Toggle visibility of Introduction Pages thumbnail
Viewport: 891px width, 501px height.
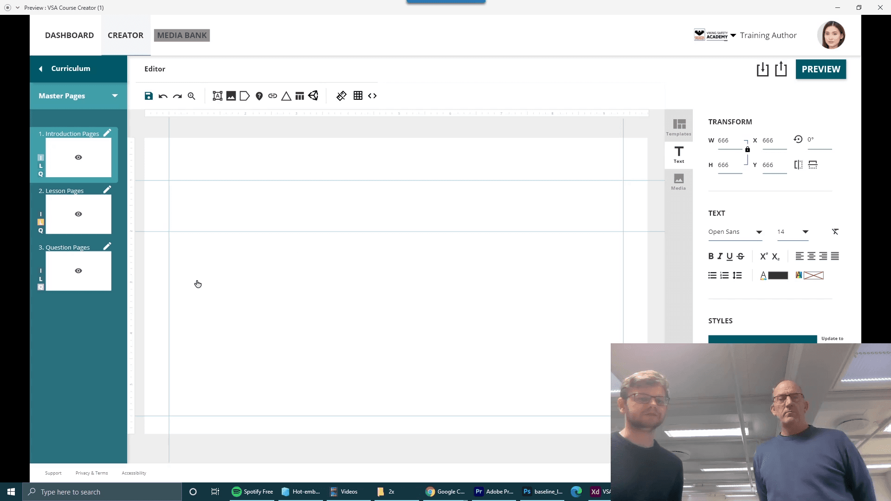pyautogui.click(x=78, y=157)
